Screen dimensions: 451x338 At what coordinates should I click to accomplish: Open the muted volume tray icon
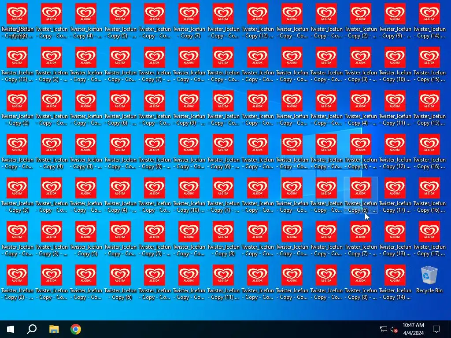[x=394, y=329]
